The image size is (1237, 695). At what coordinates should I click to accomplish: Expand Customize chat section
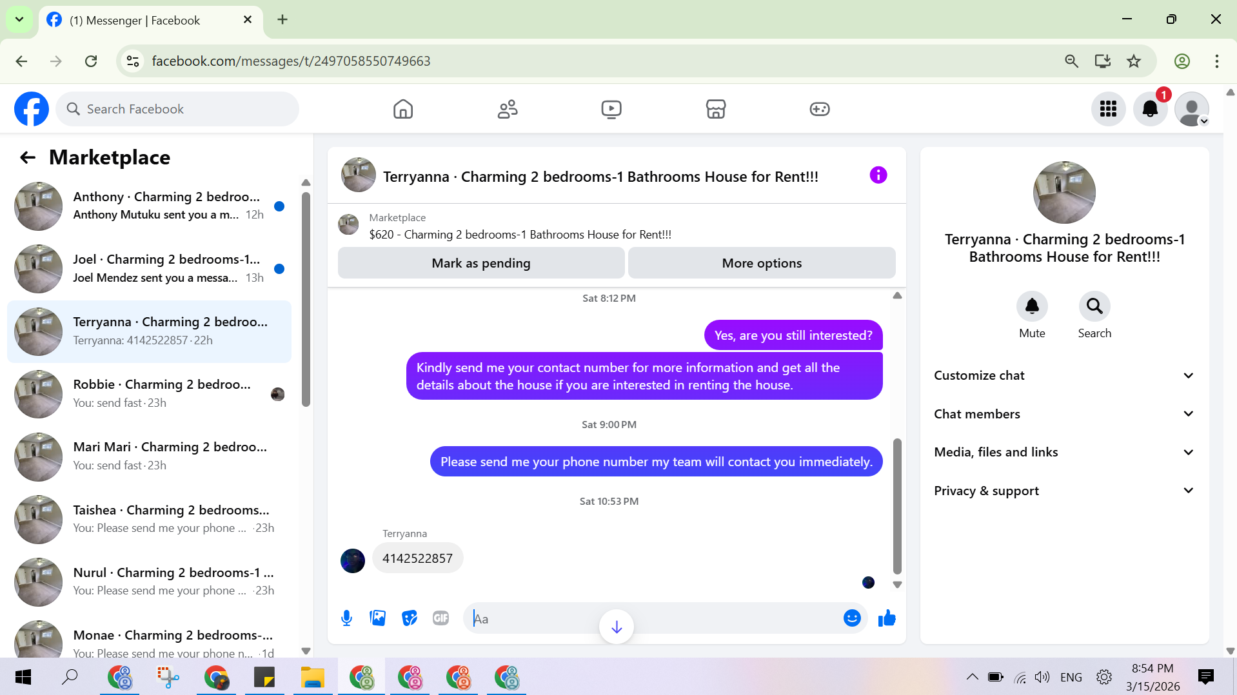click(1064, 375)
